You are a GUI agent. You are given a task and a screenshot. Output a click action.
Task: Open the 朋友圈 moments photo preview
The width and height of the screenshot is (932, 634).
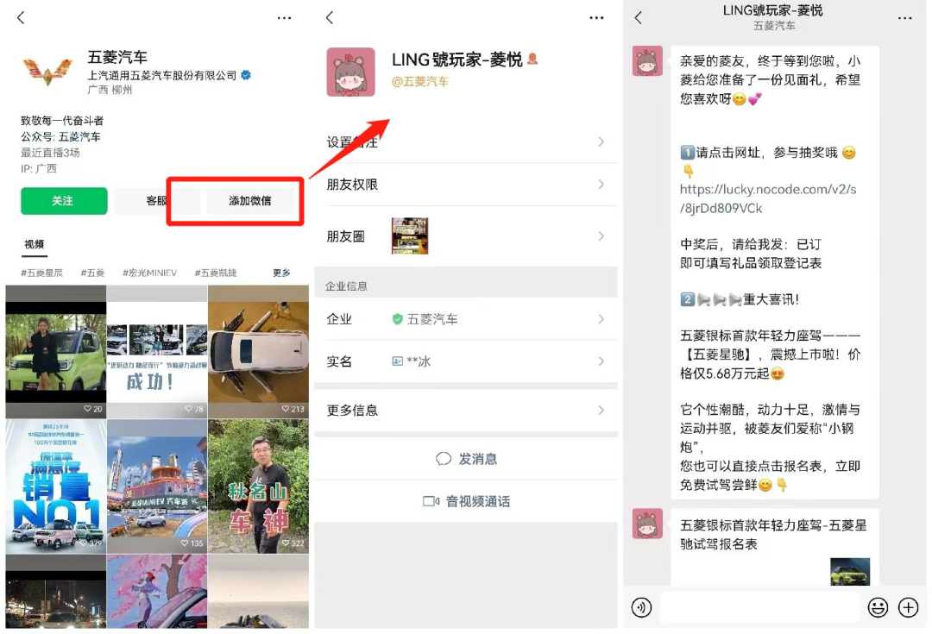click(x=409, y=235)
